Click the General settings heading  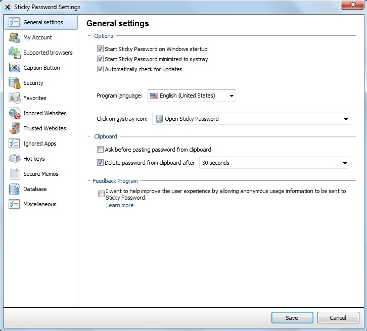(118, 23)
